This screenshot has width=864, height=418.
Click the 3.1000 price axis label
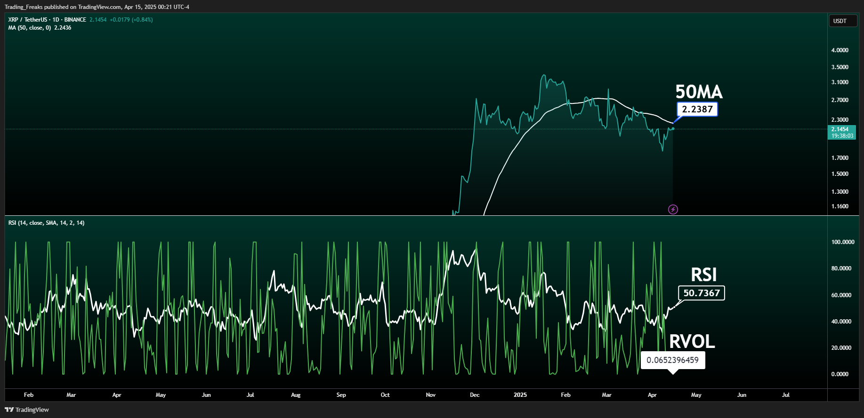(x=840, y=82)
